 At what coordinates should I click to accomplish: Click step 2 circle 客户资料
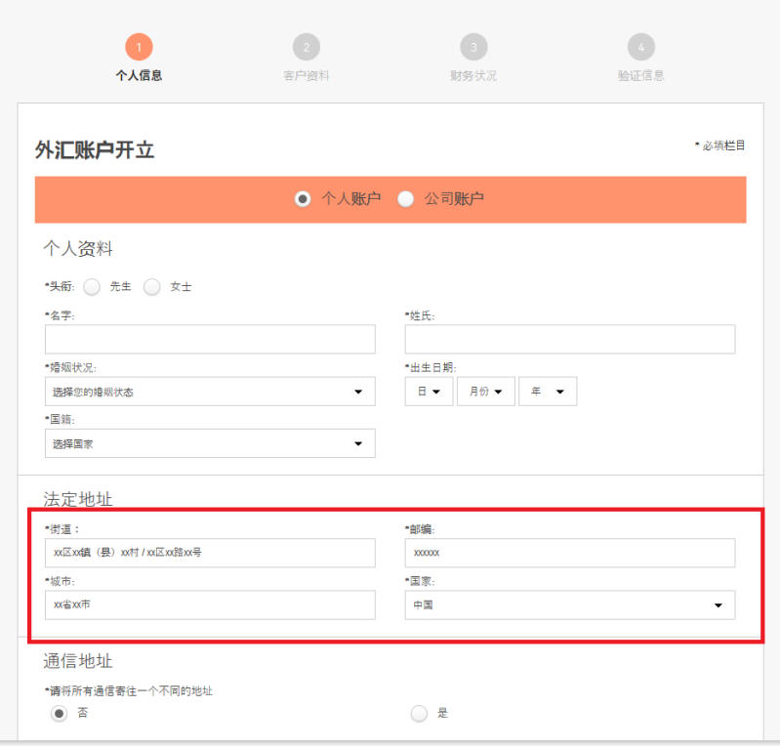click(x=306, y=47)
